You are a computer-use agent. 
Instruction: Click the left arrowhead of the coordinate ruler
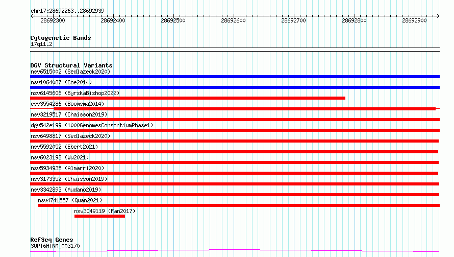click(32, 16)
